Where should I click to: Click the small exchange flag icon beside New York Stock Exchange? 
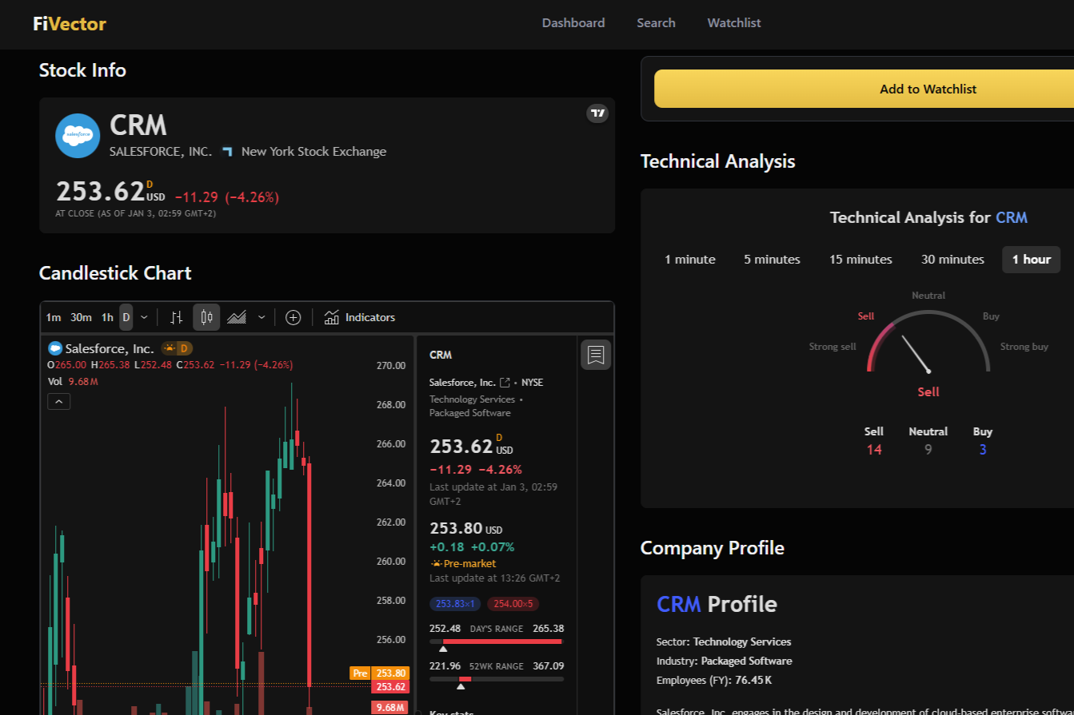pos(227,152)
